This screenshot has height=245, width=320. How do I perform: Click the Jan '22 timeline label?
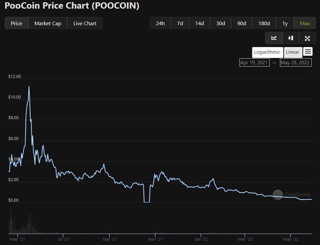pos(201,239)
